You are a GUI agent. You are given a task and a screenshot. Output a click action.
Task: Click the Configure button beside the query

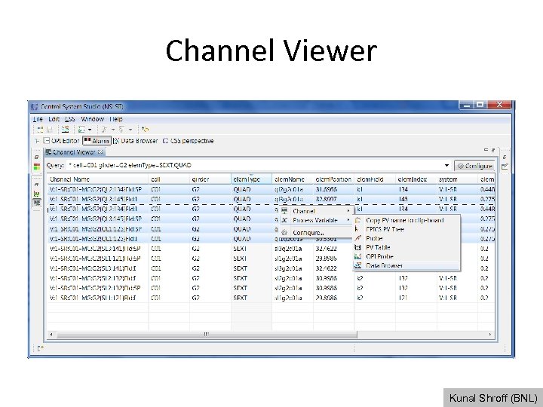[475, 166]
